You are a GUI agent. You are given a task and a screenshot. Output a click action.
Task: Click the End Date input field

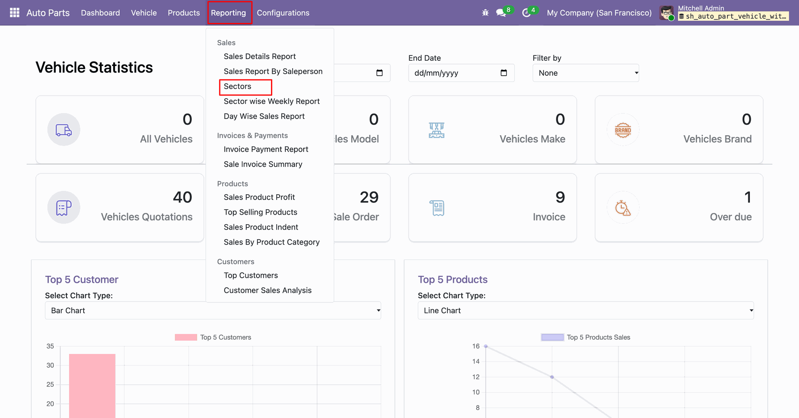[462, 73]
